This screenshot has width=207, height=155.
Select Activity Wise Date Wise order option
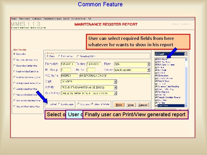click(x=15, y=89)
